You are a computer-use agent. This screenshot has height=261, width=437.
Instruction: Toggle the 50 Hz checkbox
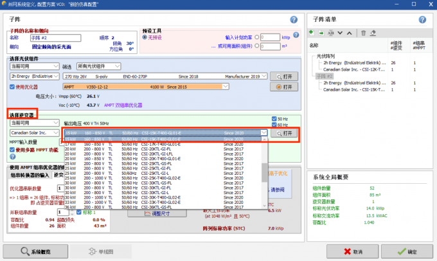coord(274,119)
